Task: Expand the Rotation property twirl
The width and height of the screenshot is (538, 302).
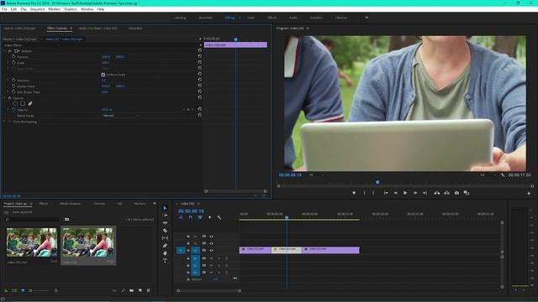Action: pos(8,81)
